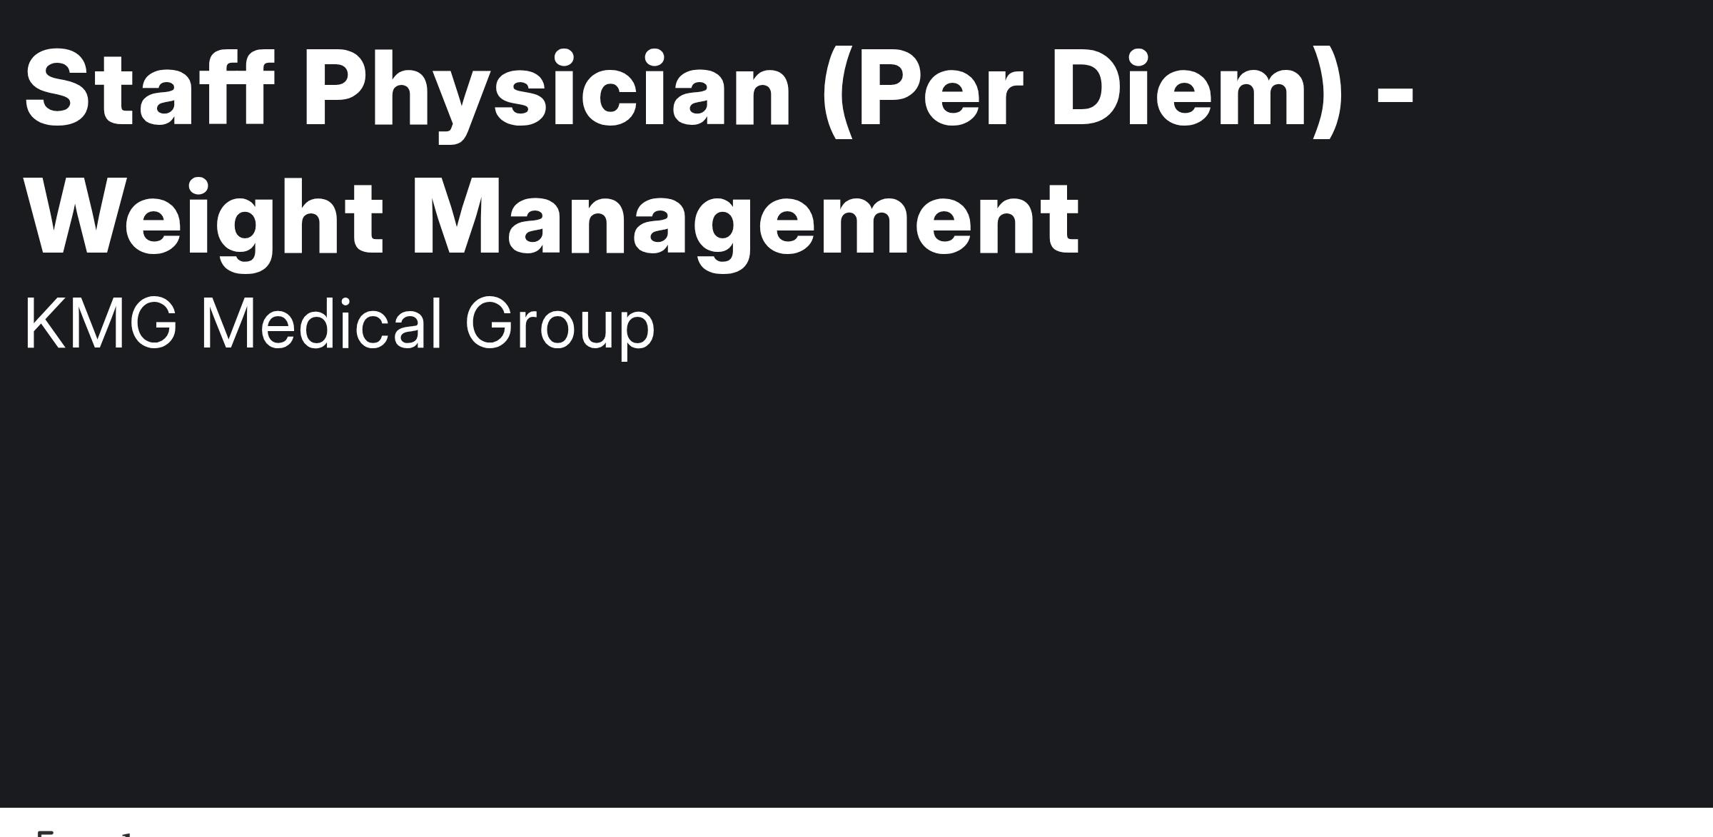Image resolution: width=1713 pixels, height=837 pixels.
Task: Click 'KMG' in the company name
Action: click(x=101, y=323)
